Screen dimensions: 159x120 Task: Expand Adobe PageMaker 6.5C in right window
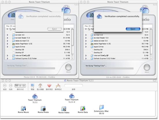[x=86, y=44]
